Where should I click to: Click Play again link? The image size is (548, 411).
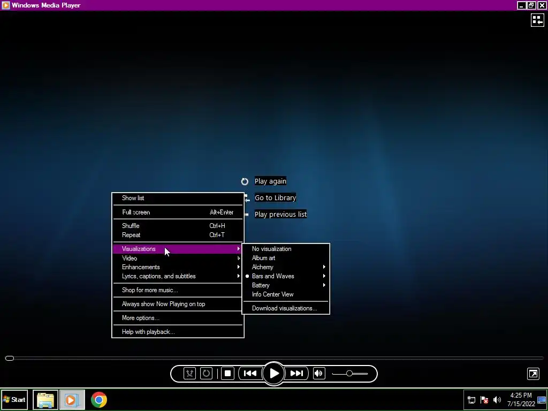pyautogui.click(x=270, y=181)
